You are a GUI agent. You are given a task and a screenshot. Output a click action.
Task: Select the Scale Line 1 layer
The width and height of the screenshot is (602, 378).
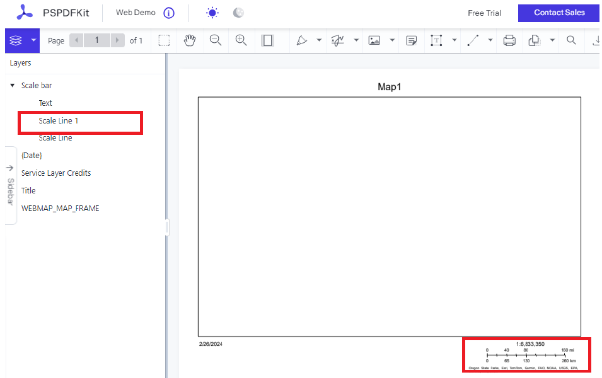tap(59, 120)
